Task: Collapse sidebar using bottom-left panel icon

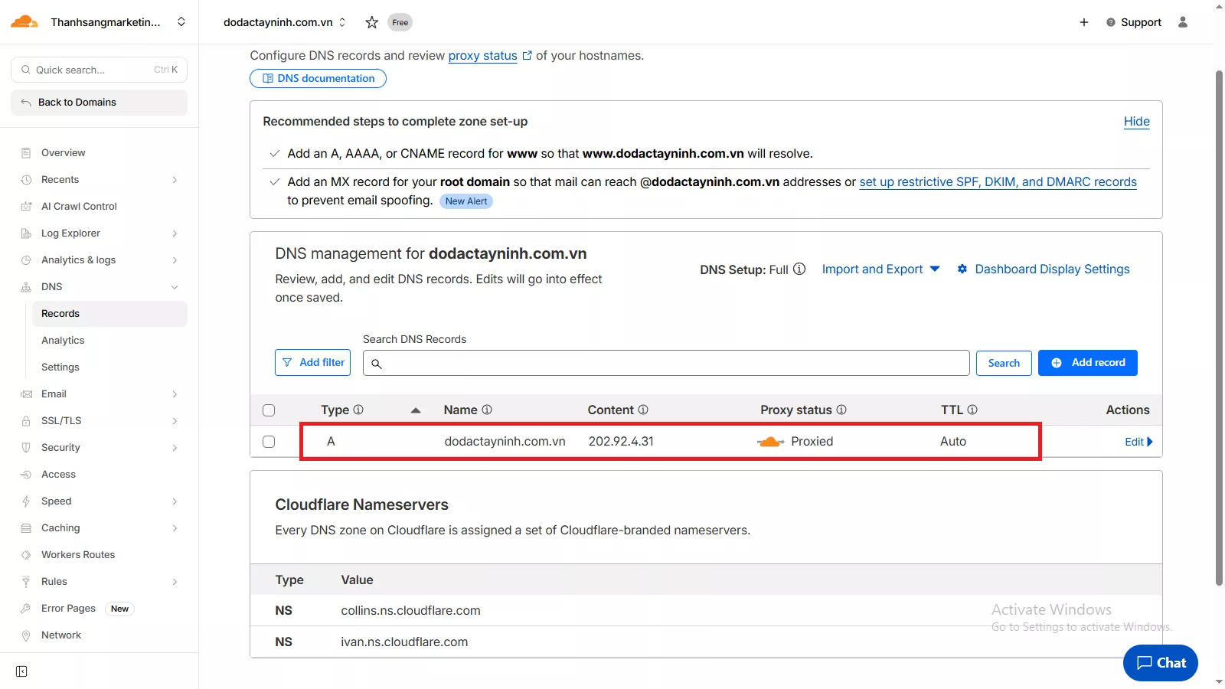Action: click(x=21, y=671)
